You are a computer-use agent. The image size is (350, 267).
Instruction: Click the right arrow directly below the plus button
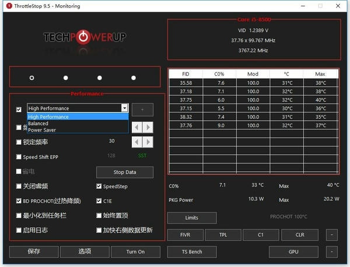coord(148,127)
